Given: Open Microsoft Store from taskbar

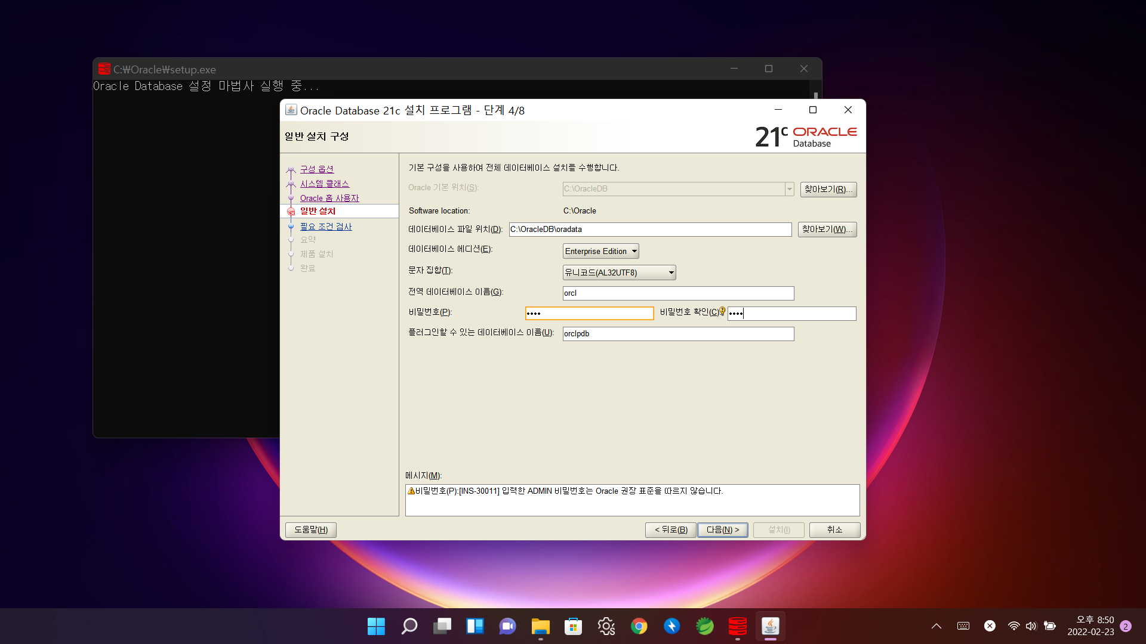Looking at the screenshot, I should (x=573, y=626).
